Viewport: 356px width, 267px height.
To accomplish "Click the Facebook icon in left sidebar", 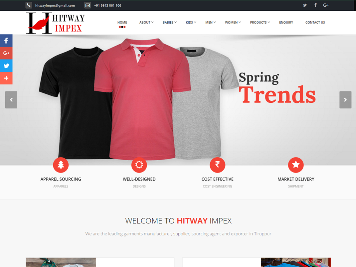I will [x=6, y=41].
